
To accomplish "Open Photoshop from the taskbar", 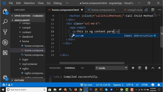I will coord(91,89).
